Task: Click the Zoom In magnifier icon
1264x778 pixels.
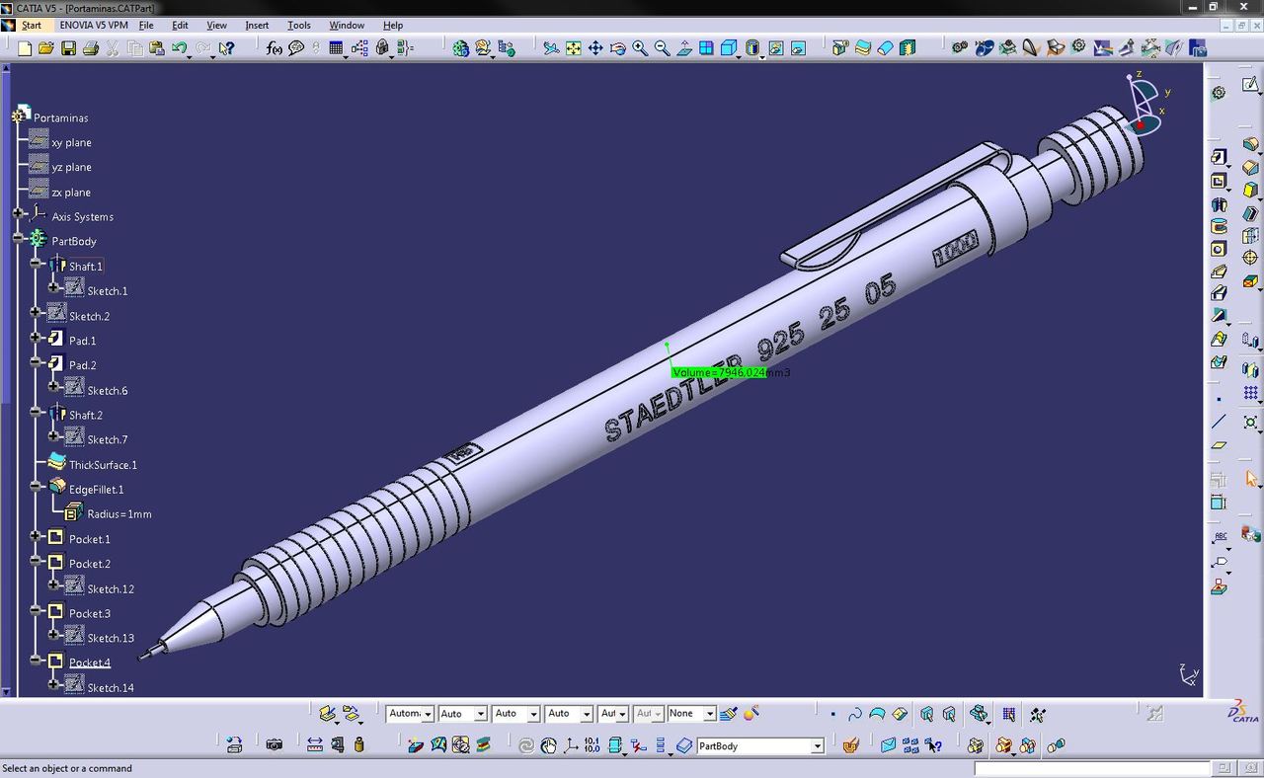Action: click(x=640, y=47)
